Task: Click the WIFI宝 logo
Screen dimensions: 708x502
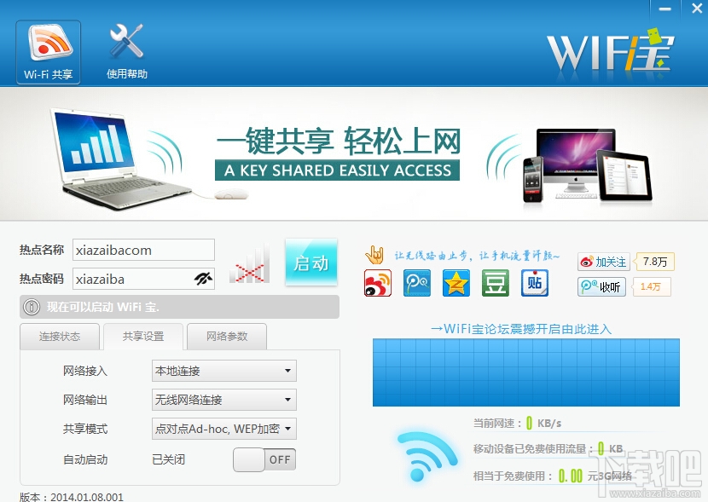Action: coord(611,50)
